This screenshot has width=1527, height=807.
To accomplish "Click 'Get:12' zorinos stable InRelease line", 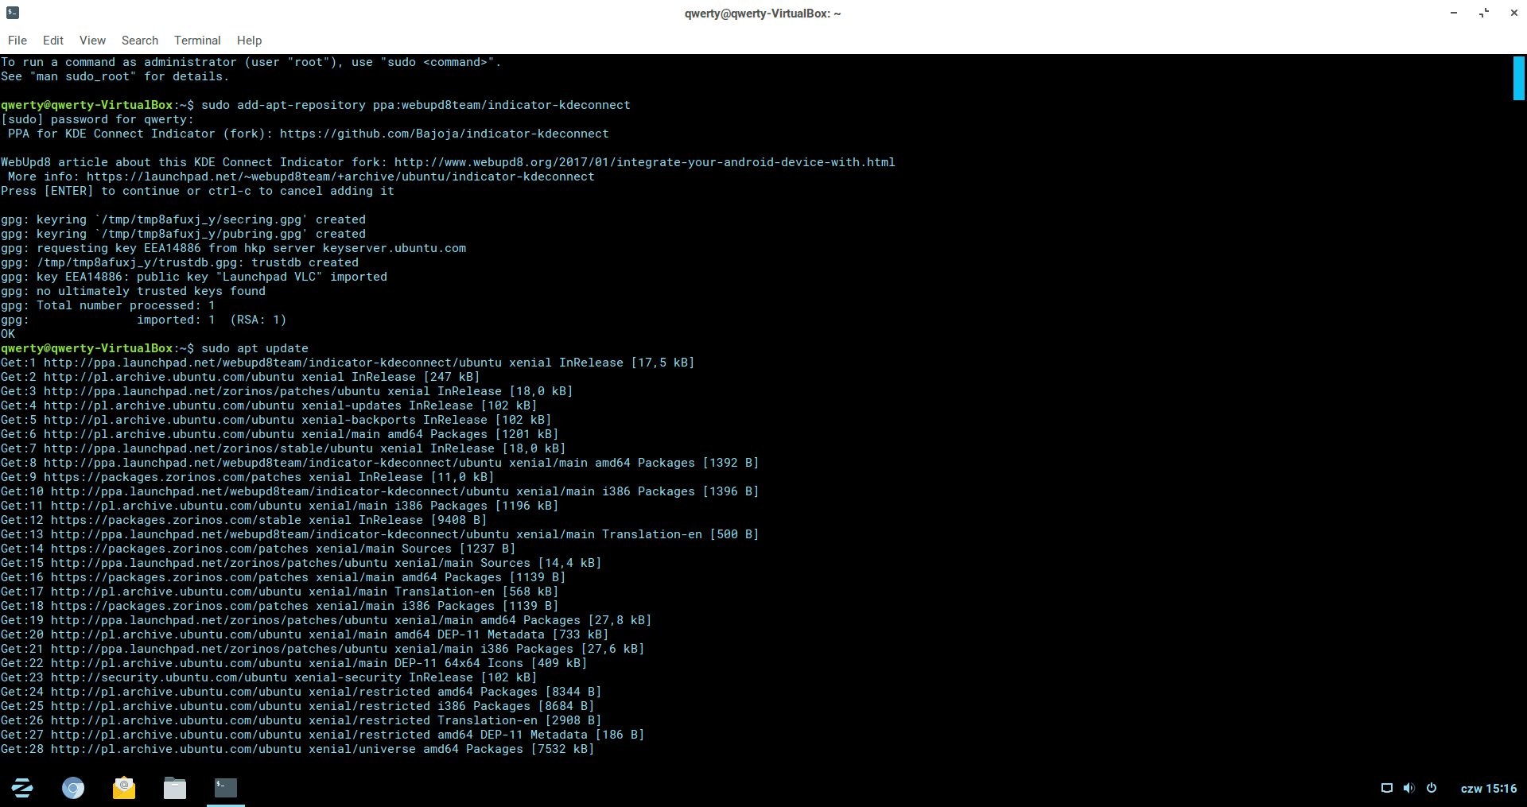I will pyautogui.click(x=243, y=520).
